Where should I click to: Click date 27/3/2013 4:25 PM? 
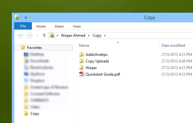click(177, 54)
